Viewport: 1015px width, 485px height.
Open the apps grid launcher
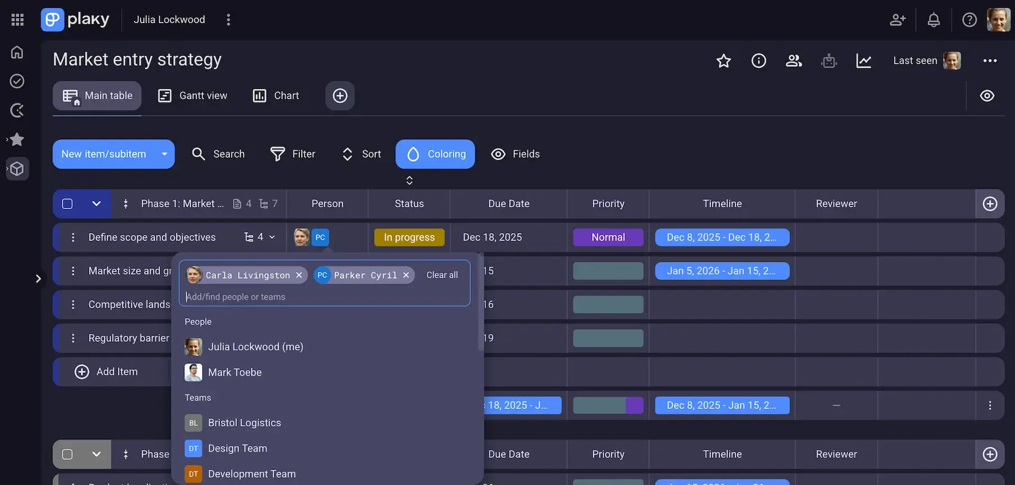[x=17, y=20]
